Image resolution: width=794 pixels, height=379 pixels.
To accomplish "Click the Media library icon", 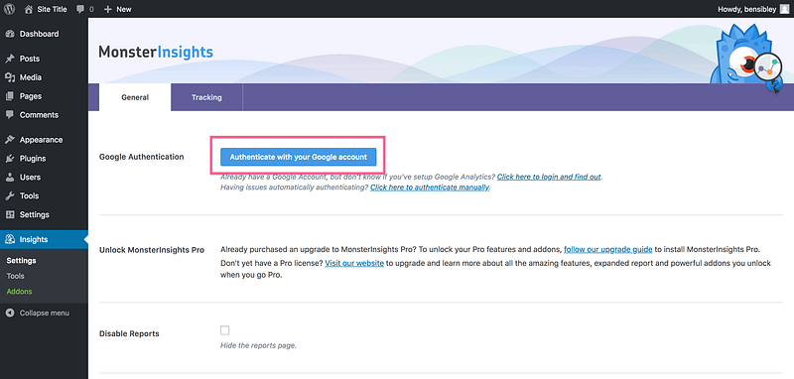I will [10, 77].
